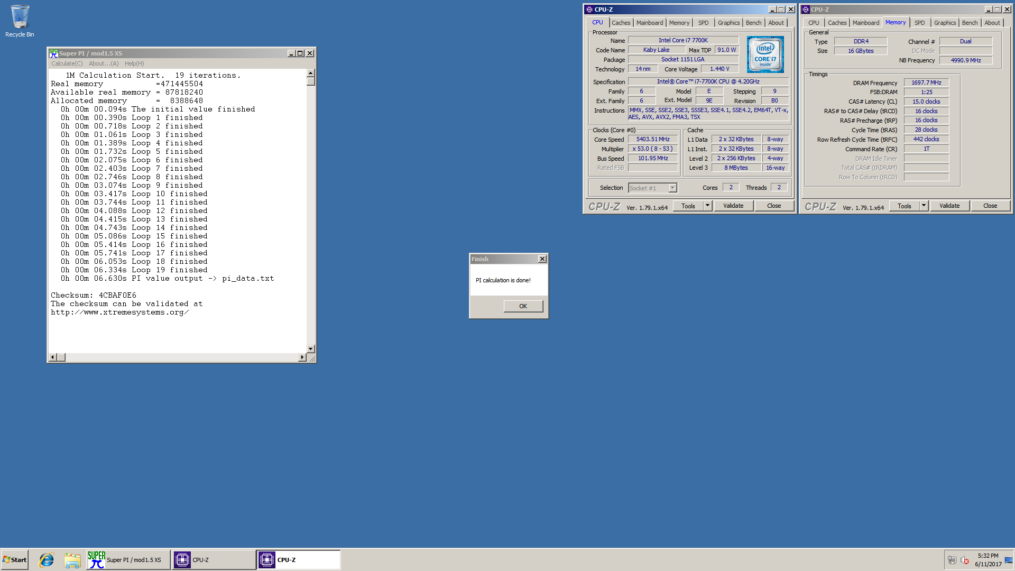Open the Mainboard tab in left CPU-Z
The height and width of the screenshot is (571, 1015).
pyautogui.click(x=649, y=23)
